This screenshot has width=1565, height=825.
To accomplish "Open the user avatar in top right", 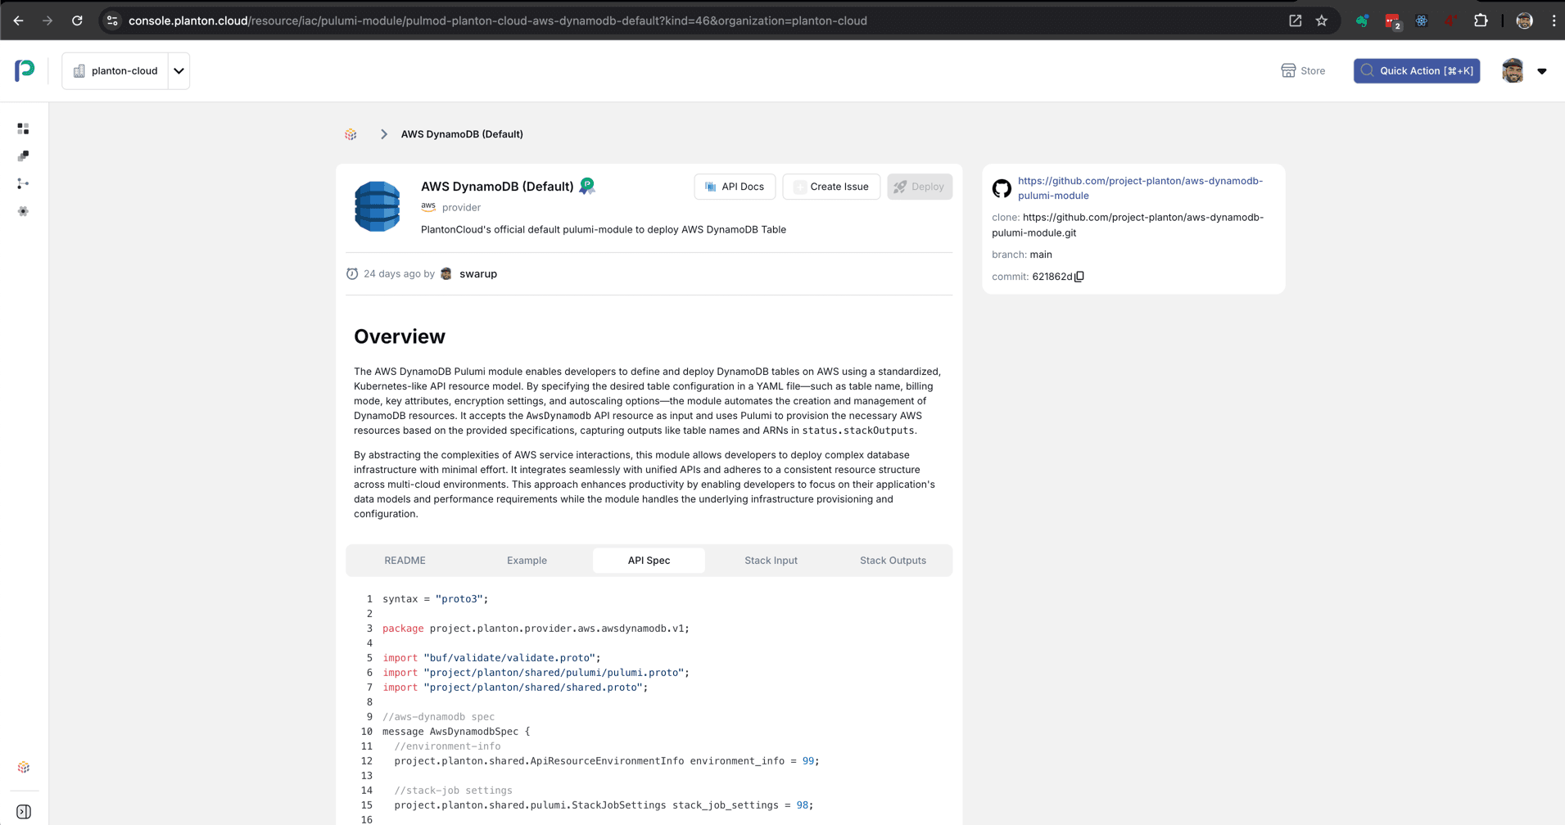I will (x=1513, y=70).
